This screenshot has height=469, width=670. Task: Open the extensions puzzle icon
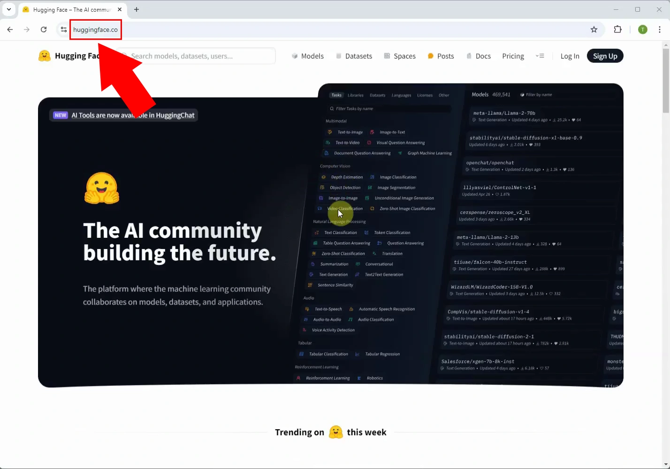[618, 30]
